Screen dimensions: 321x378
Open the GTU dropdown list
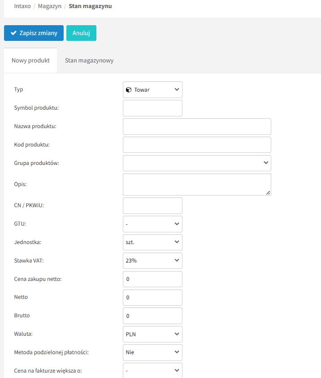[152, 224]
